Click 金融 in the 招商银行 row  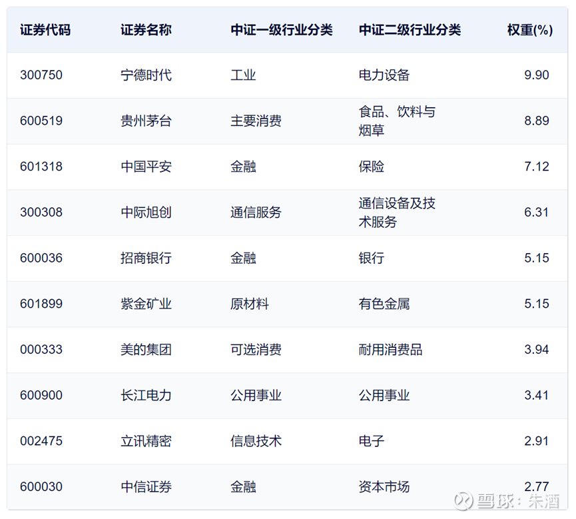click(243, 258)
